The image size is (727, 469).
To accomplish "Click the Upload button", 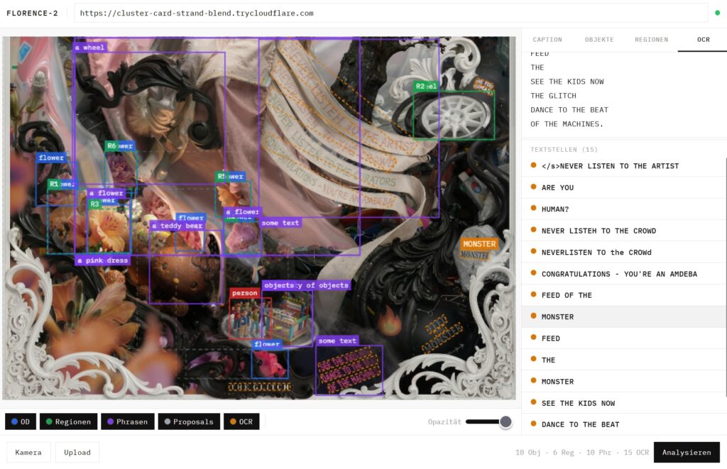I will (x=77, y=452).
